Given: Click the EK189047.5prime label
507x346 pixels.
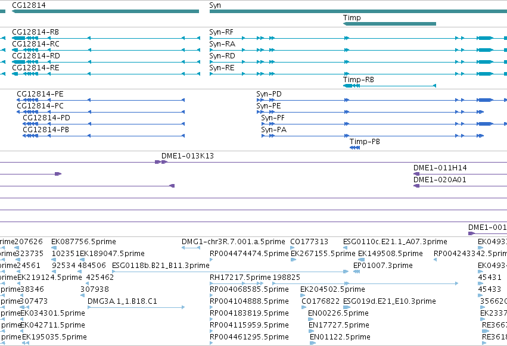Looking at the screenshot, I should tap(112, 254).
